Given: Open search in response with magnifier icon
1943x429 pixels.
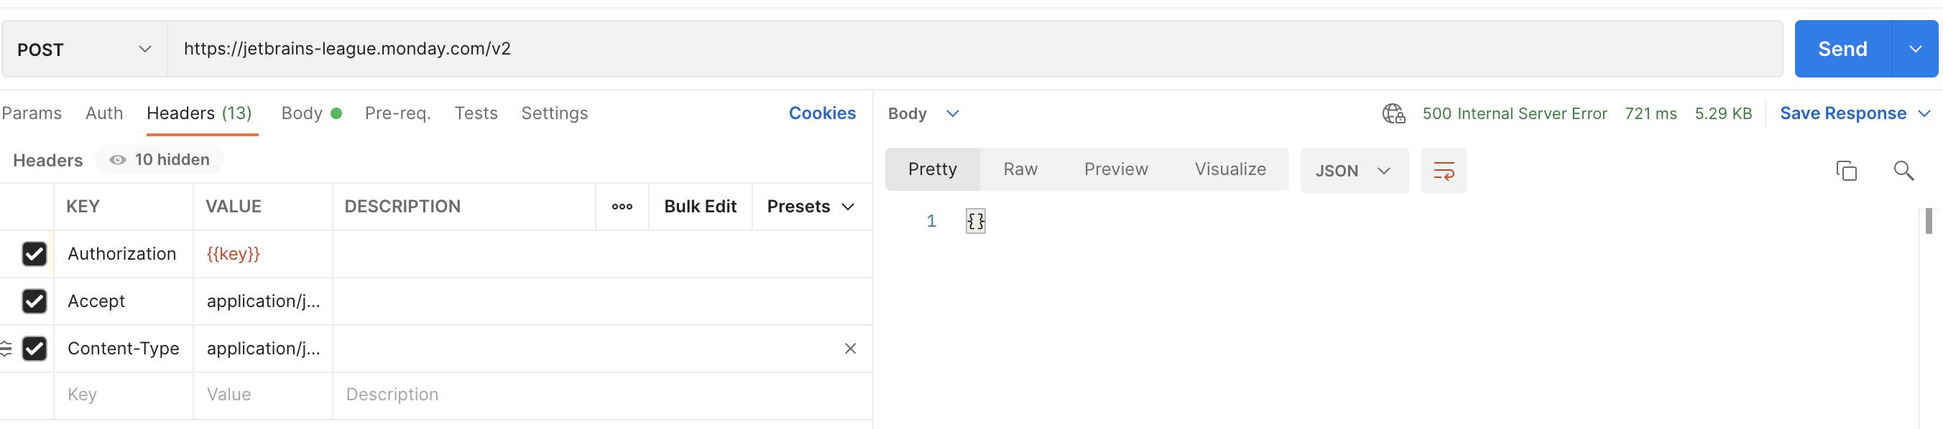Looking at the screenshot, I should [1903, 171].
